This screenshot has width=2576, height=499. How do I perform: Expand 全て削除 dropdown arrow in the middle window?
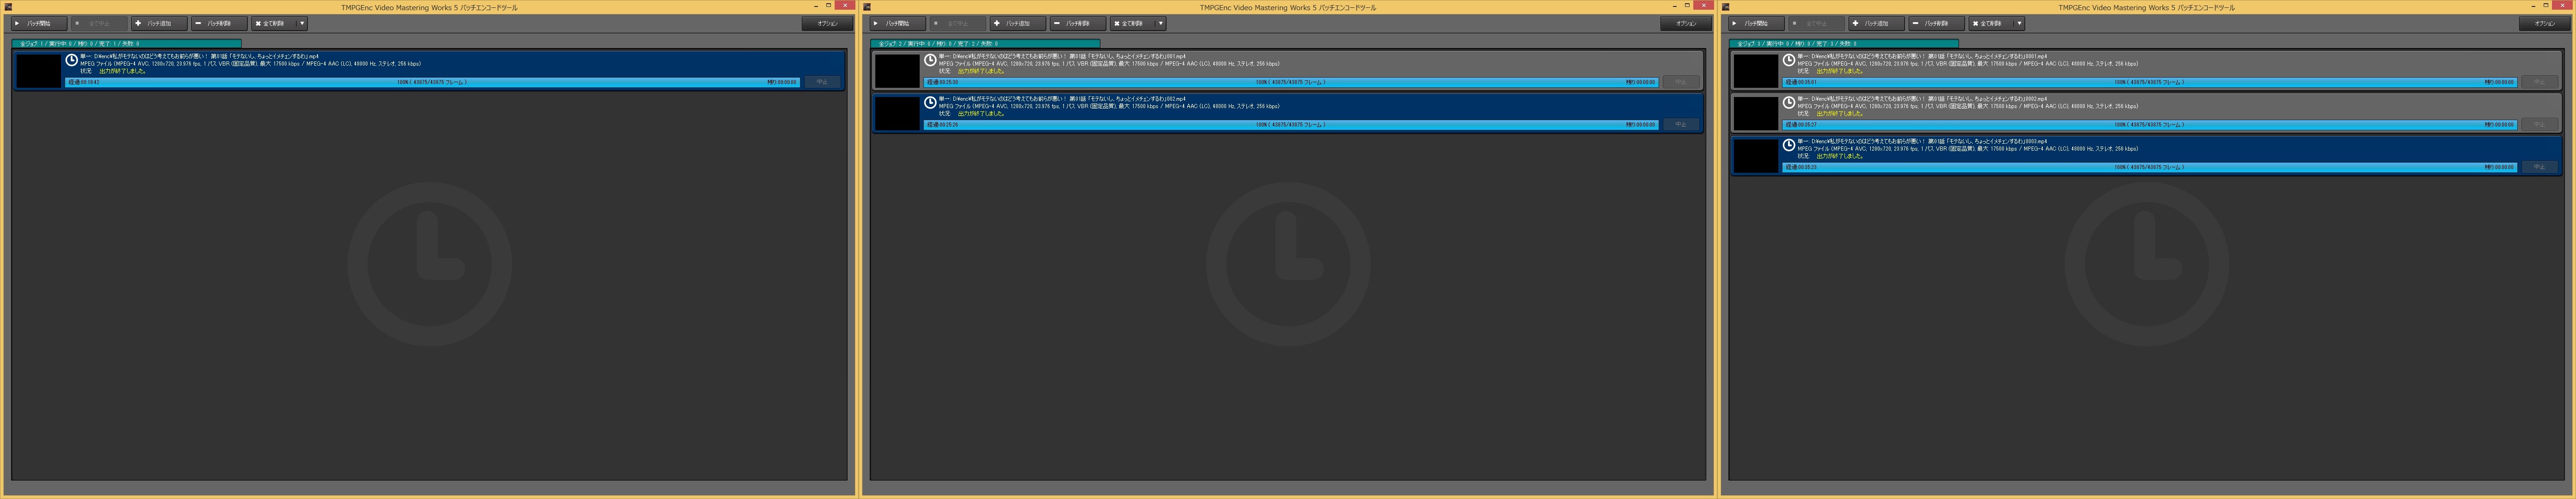pos(1160,23)
